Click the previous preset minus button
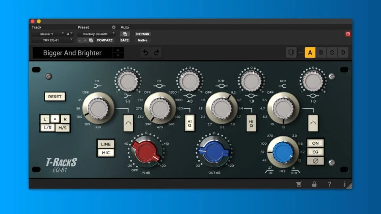381x214 pixels. 80,40
